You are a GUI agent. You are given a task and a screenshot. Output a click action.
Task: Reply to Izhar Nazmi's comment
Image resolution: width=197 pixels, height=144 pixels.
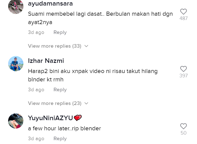(60, 89)
